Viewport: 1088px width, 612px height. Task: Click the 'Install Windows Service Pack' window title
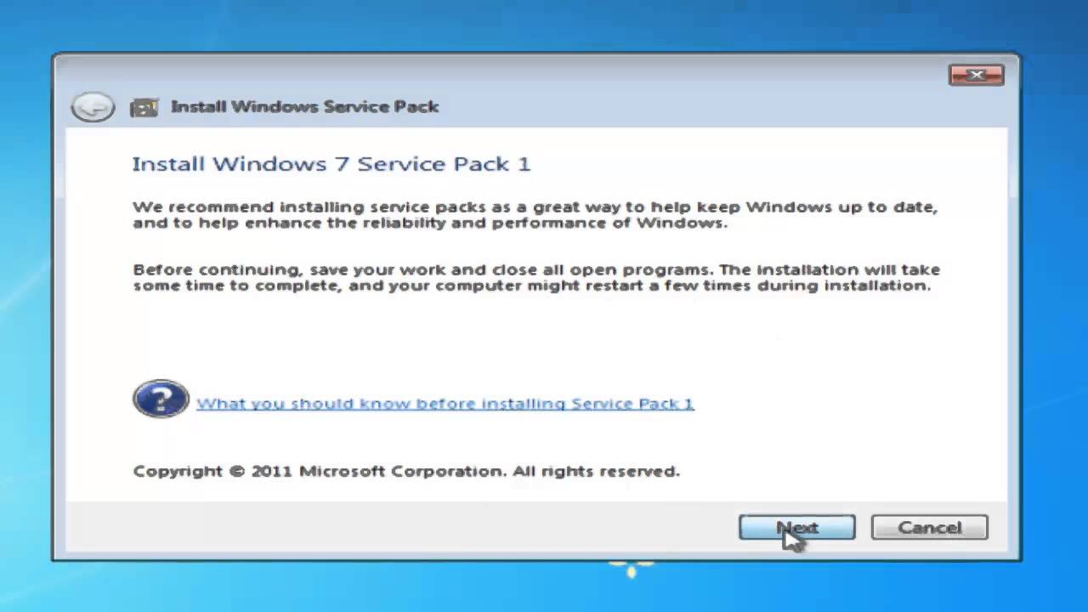305,106
